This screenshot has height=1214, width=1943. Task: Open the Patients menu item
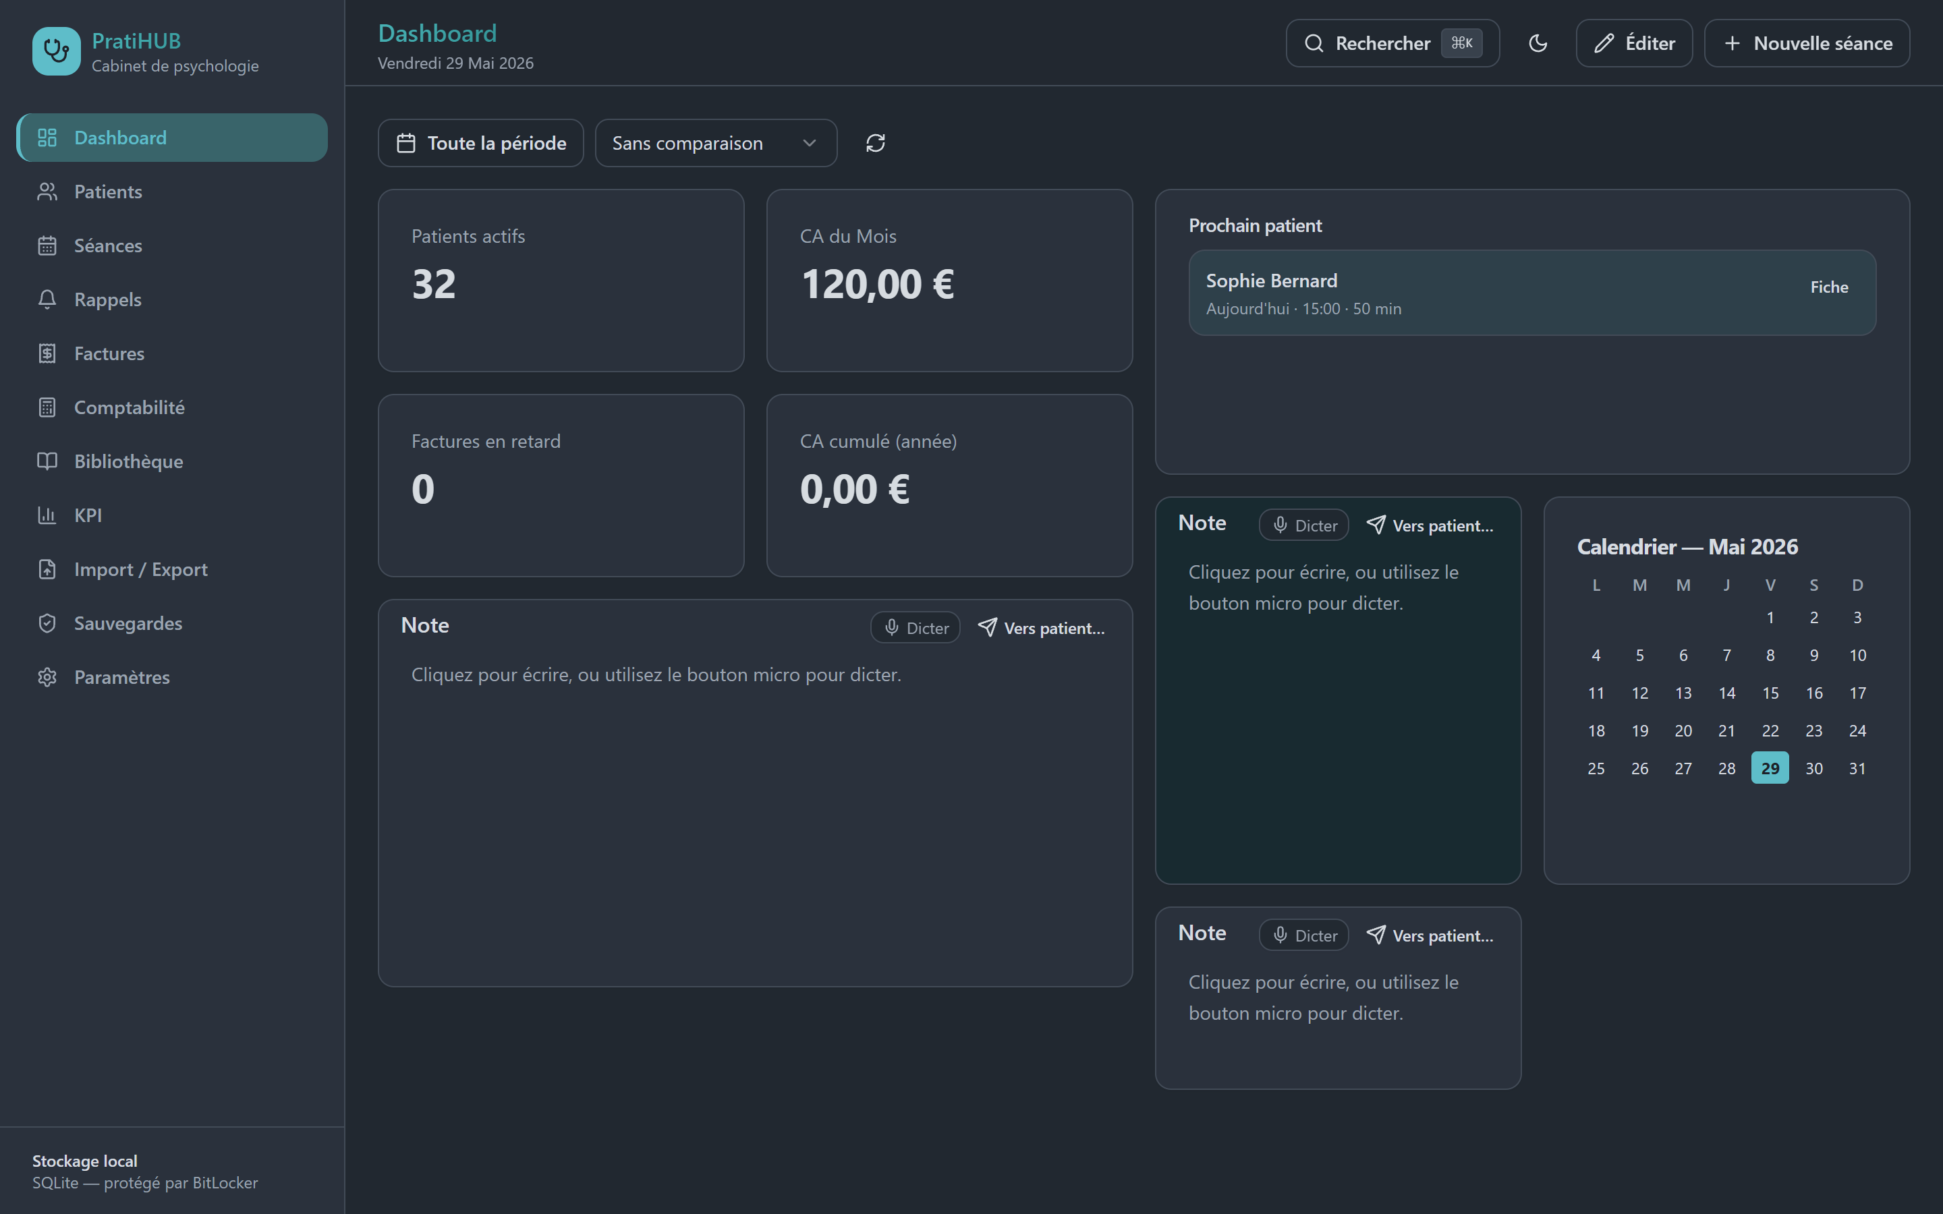[172, 191]
